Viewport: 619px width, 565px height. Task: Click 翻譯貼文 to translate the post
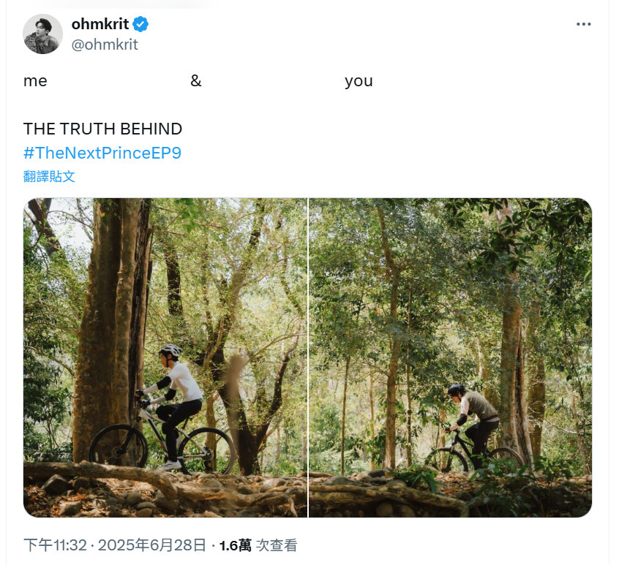point(49,176)
